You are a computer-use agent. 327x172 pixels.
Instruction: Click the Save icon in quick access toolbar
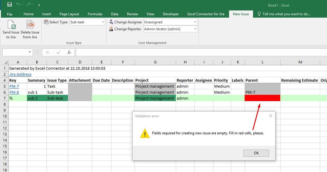9,4
